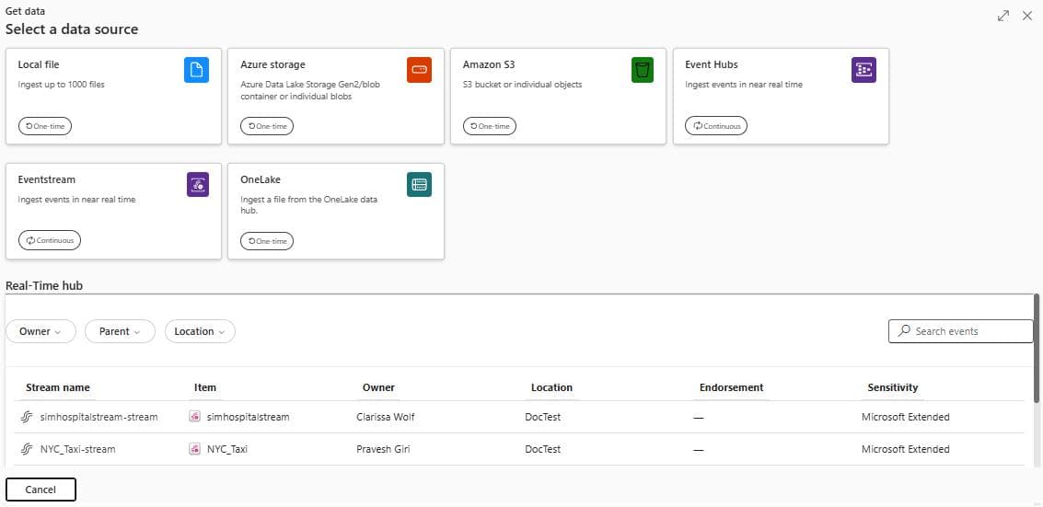The width and height of the screenshot is (1043, 507).
Task: Sort by Location column header
Action: tap(551, 387)
